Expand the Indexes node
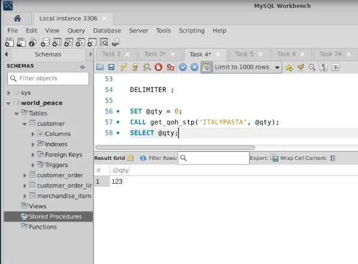This screenshot has height=264, width=358. (x=33, y=144)
